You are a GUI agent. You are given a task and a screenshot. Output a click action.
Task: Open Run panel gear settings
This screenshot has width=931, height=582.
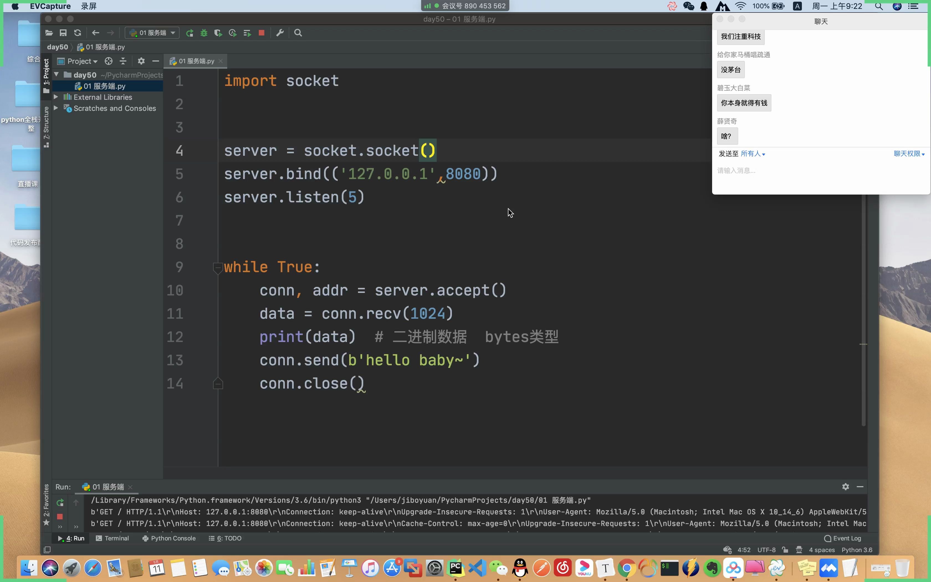(x=846, y=487)
